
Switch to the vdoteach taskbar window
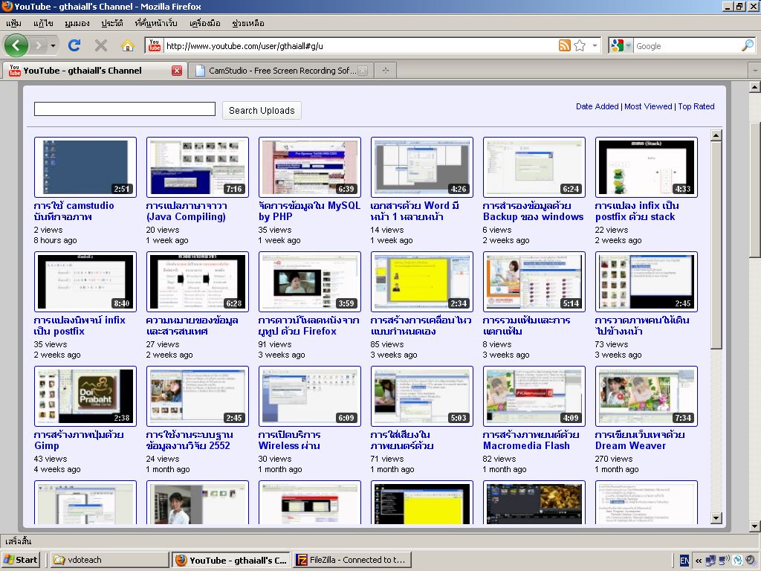[109, 560]
